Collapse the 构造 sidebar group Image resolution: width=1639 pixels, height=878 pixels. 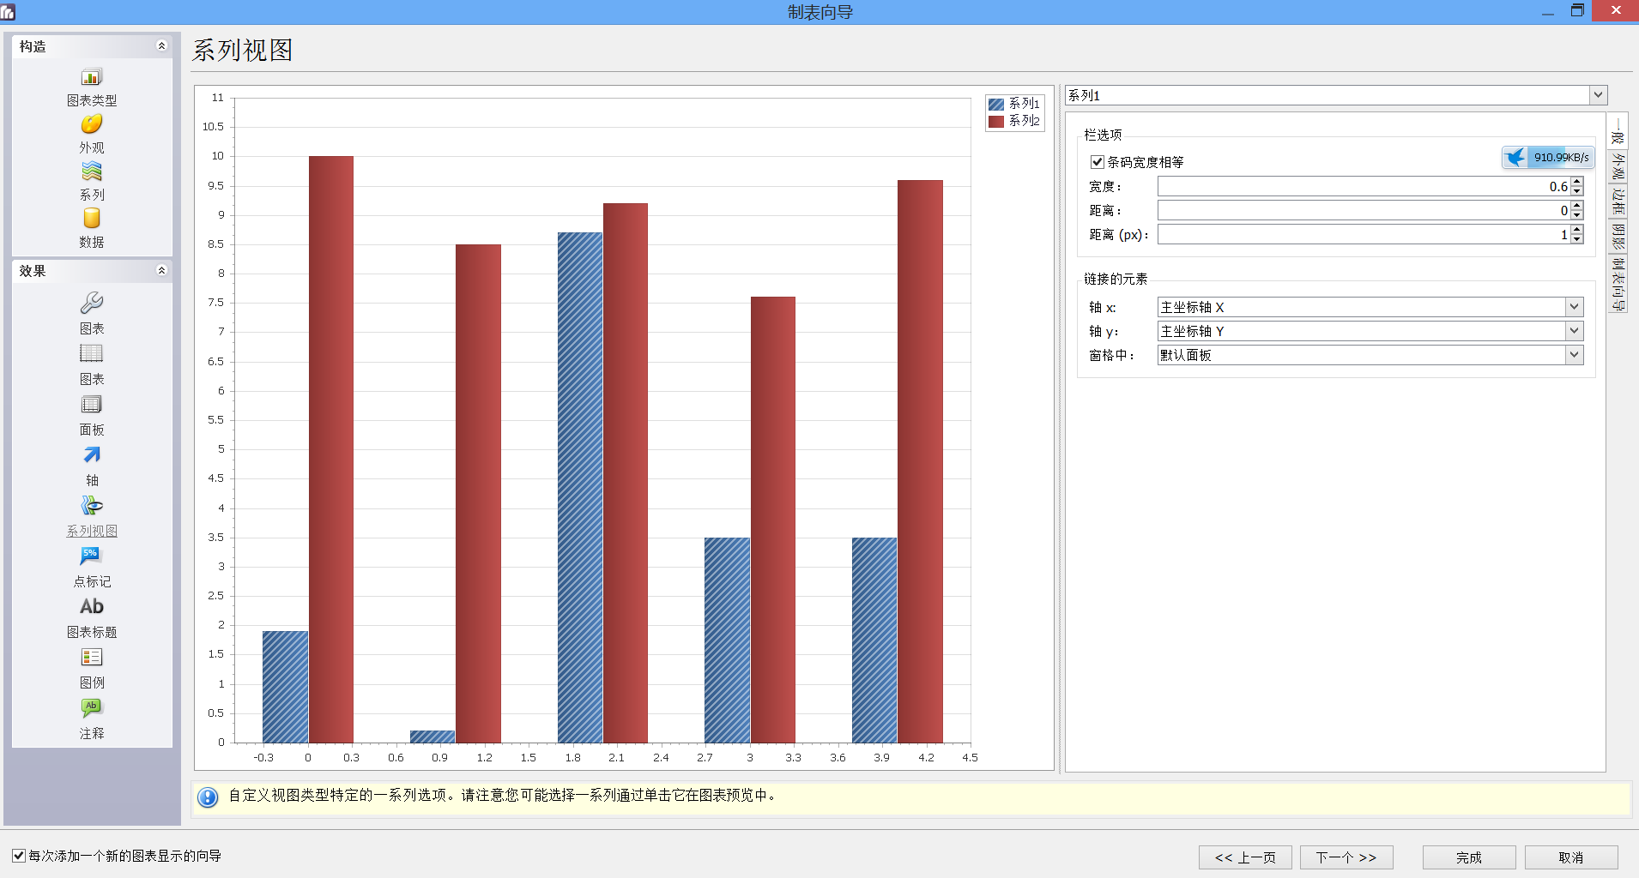[161, 46]
